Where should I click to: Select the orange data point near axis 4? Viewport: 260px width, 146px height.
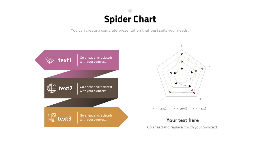coord(170,92)
